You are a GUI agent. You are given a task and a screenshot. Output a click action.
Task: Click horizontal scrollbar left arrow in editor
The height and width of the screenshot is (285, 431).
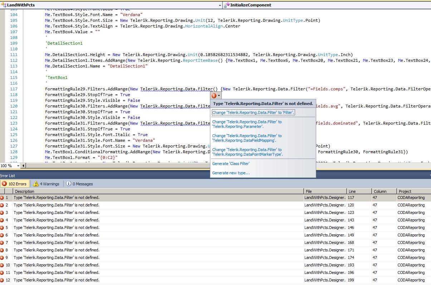[24, 166]
